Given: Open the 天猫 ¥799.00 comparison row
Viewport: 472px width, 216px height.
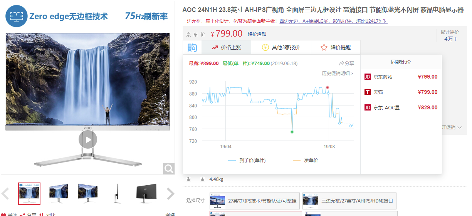Looking at the screenshot, I should tap(401, 92).
